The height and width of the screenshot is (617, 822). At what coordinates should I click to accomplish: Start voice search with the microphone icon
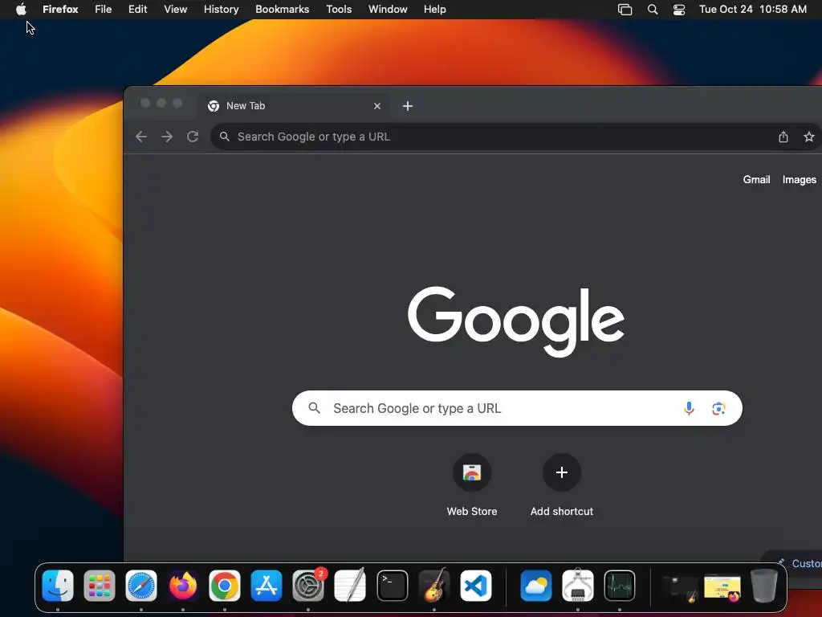point(689,408)
